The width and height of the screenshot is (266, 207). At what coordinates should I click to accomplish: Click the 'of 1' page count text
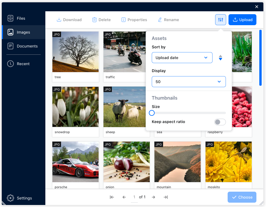point(142,197)
